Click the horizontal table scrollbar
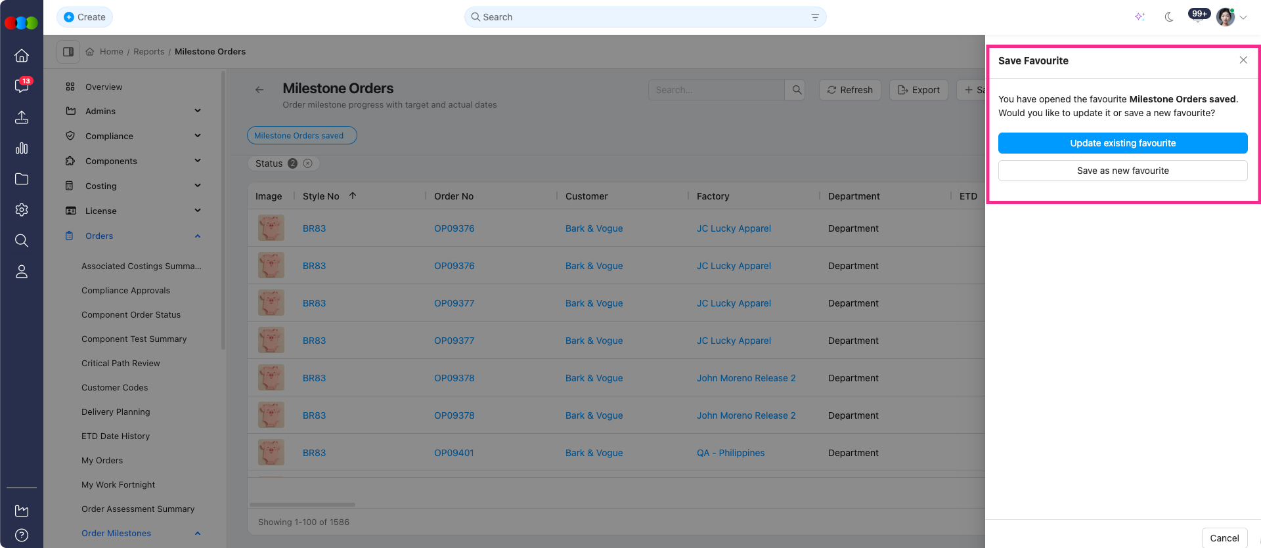Viewport: 1261px width, 548px height. coord(302,505)
